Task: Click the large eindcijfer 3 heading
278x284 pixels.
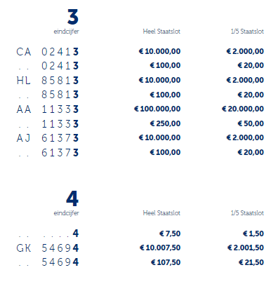Action: tap(73, 17)
